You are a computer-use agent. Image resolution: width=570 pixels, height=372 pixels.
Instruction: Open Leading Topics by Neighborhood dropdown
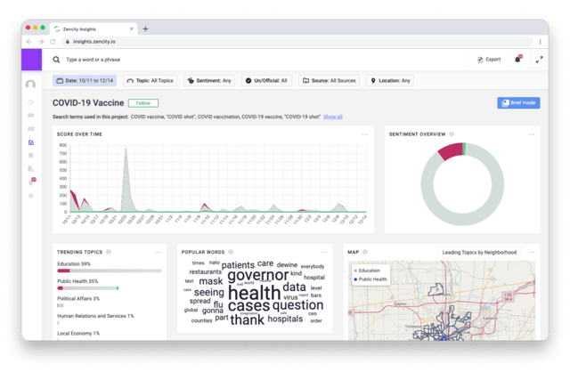pyautogui.click(x=479, y=252)
